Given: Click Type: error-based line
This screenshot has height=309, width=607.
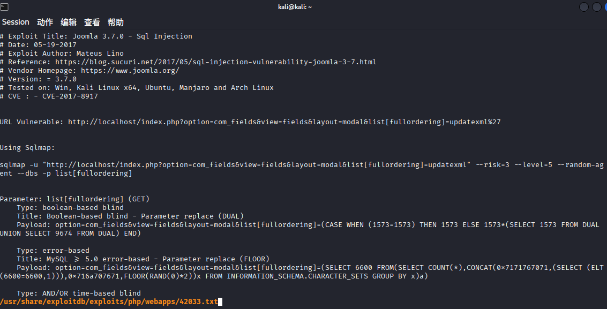Looking at the screenshot, I should (x=53, y=251).
